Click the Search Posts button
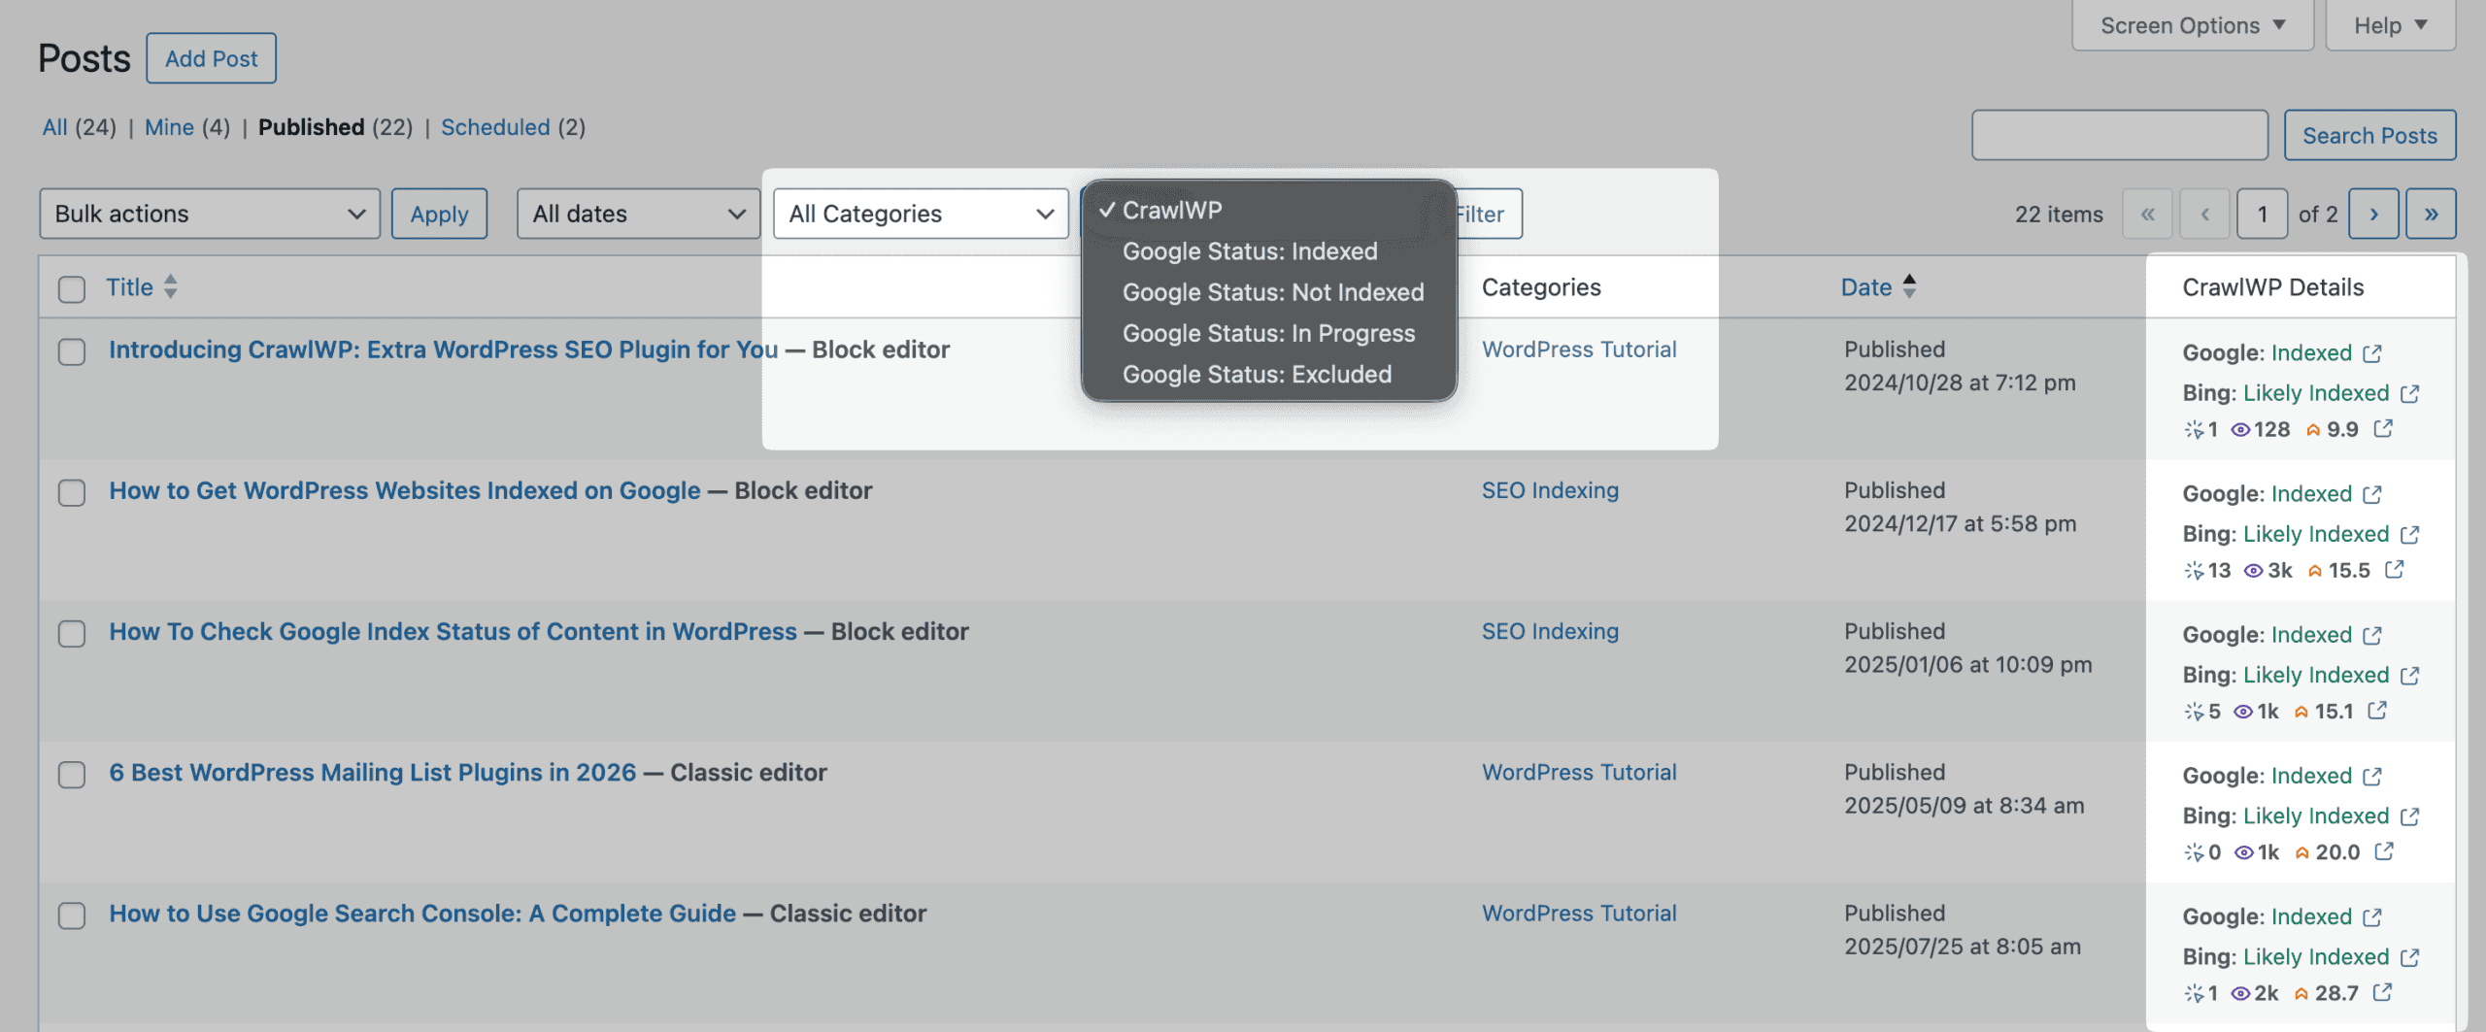Image resolution: width=2486 pixels, height=1032 pixels. (2369, 135)
